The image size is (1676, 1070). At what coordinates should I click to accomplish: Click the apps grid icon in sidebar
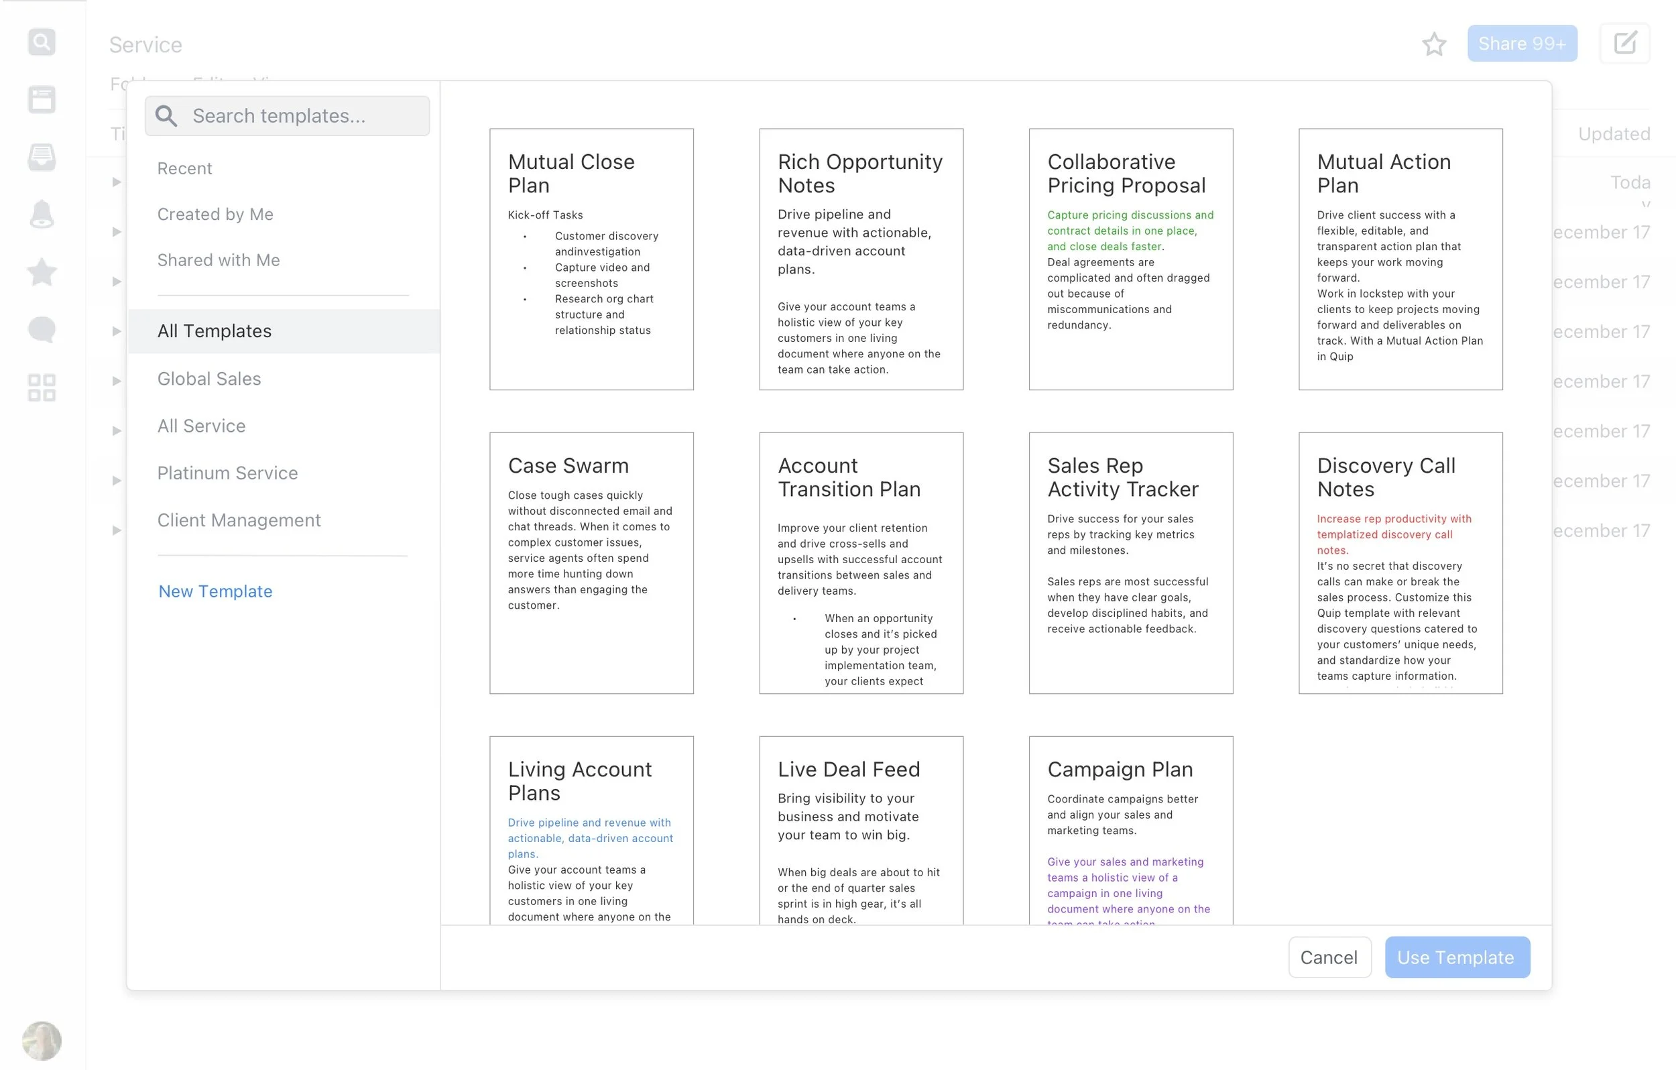pyautogui.click(x=42, y=387)
